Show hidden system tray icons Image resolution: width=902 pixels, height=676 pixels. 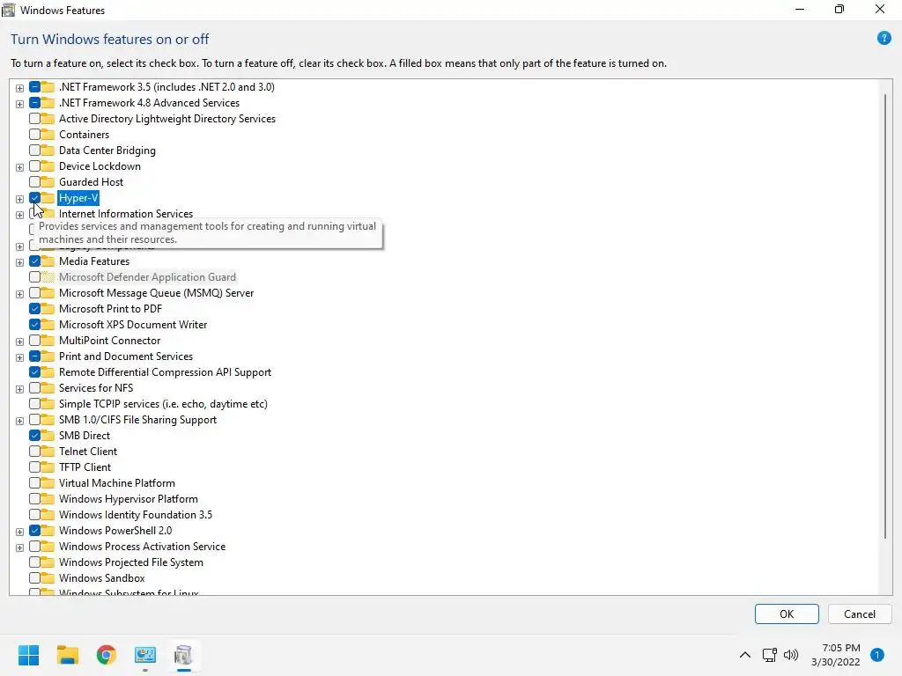point(744,655)
